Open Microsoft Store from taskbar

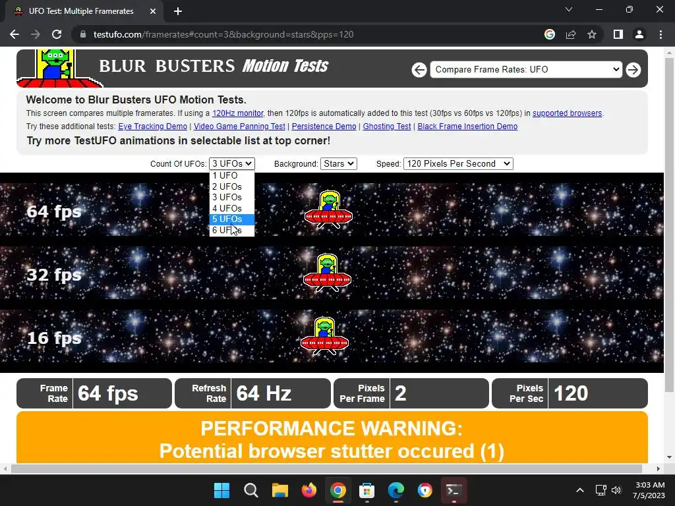pyautogui.click(x=367, y=490)
